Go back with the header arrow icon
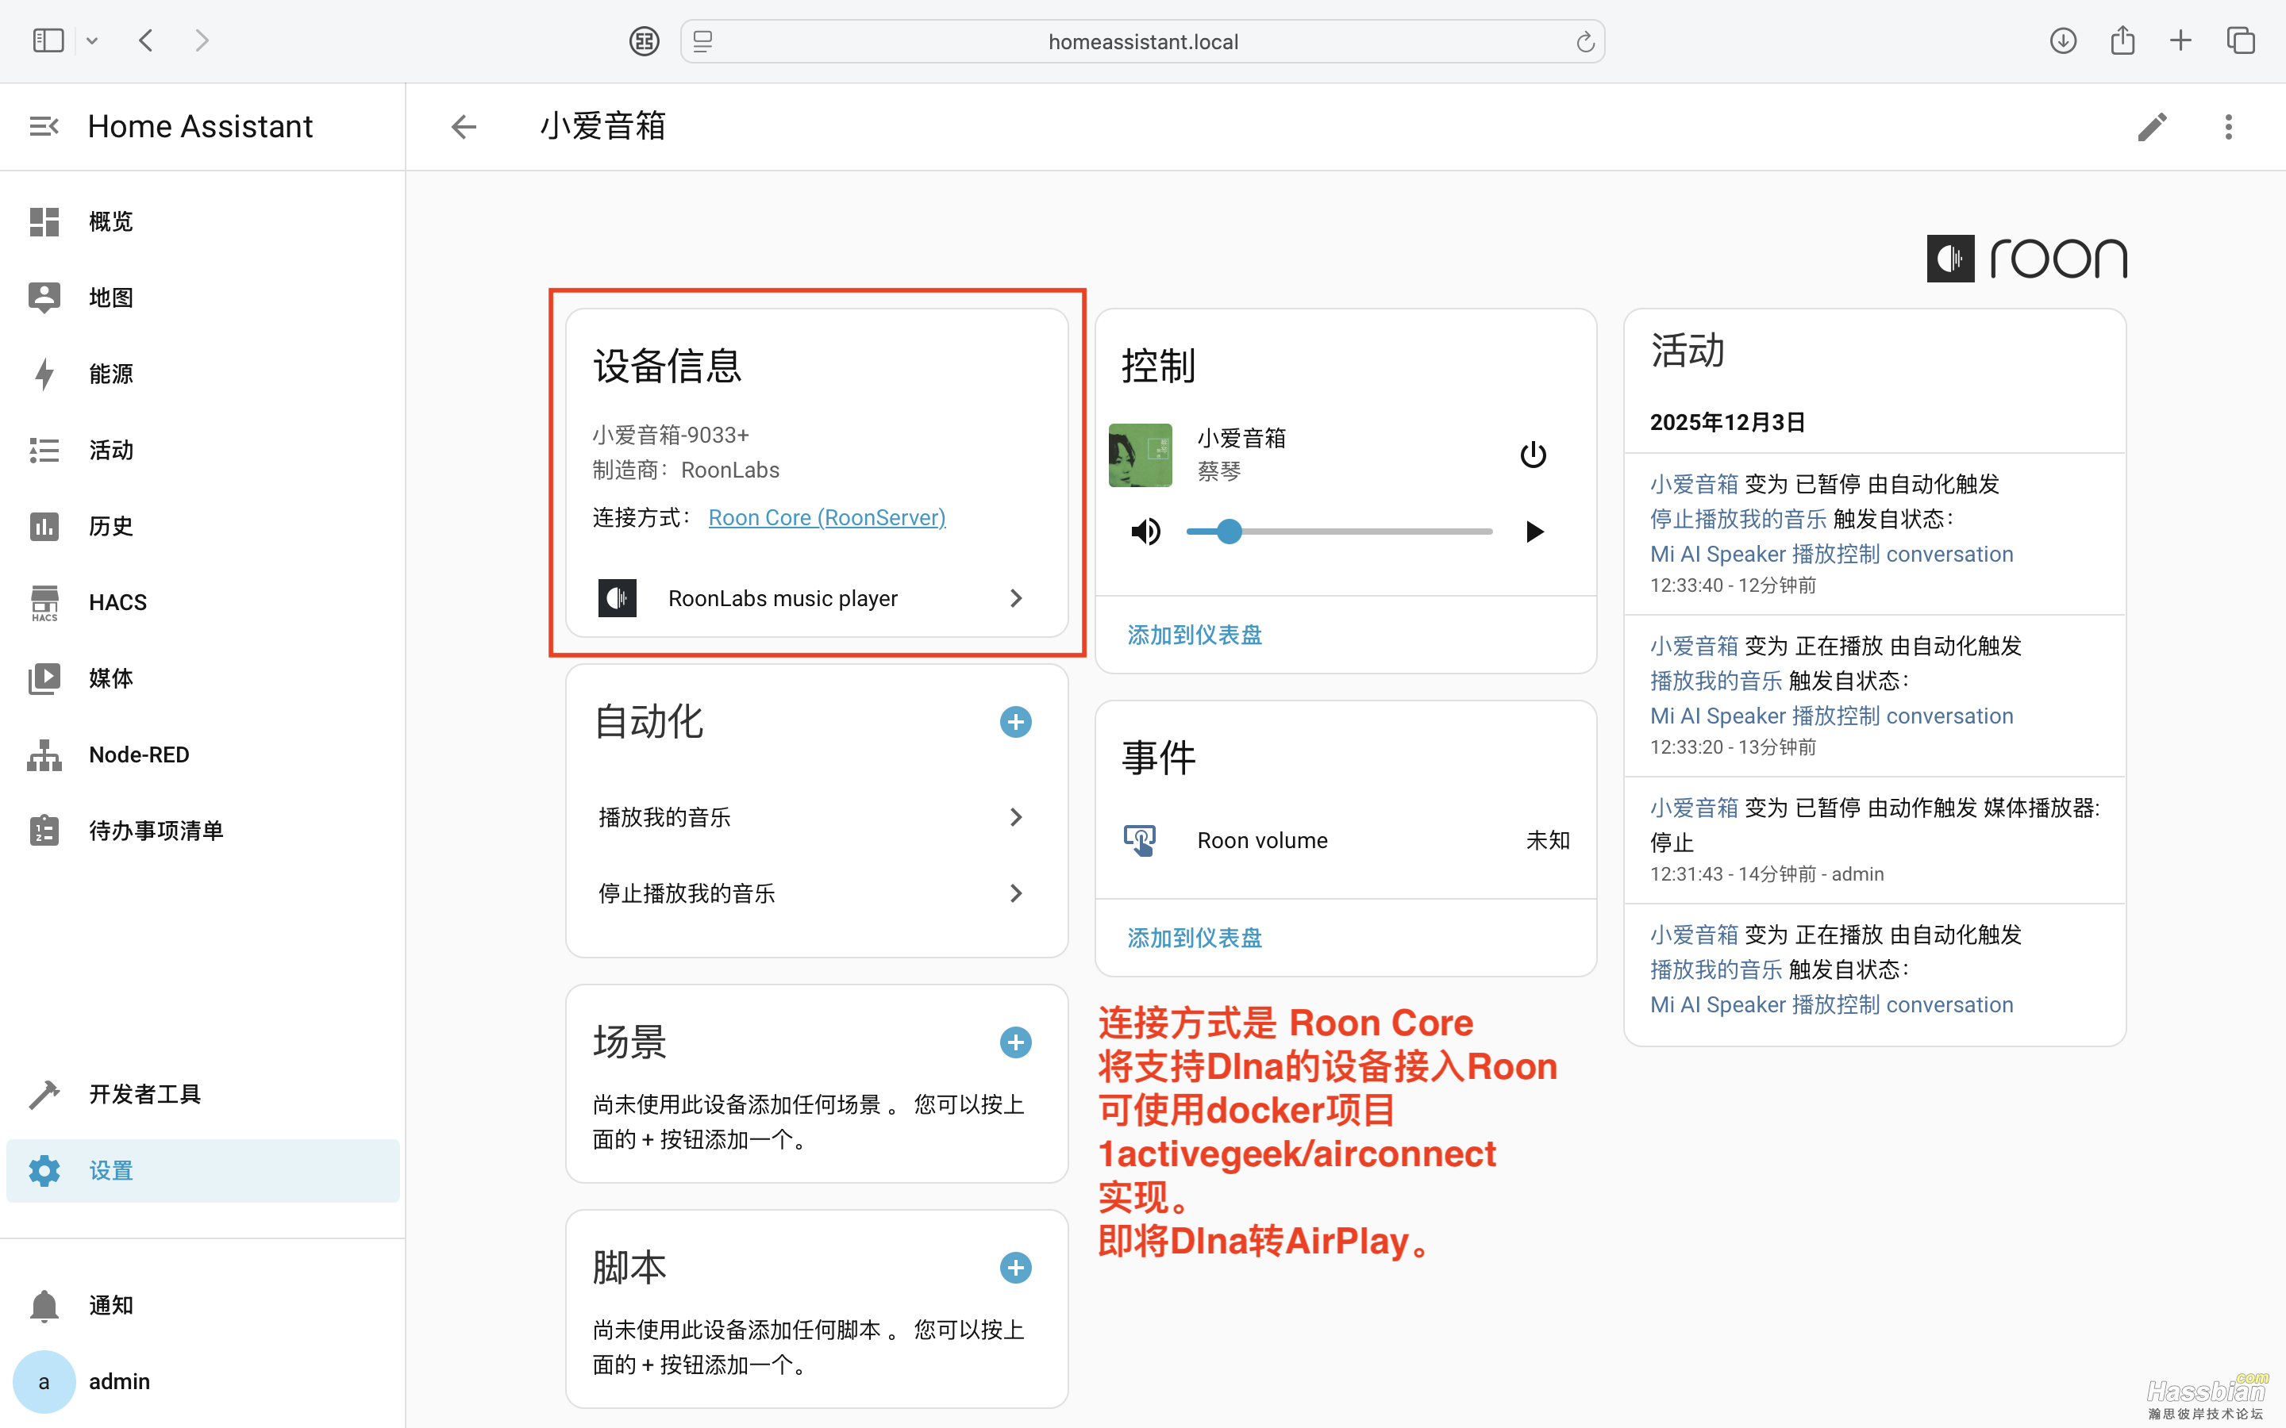The image size is (2286, 1428). tap(463, 127)
